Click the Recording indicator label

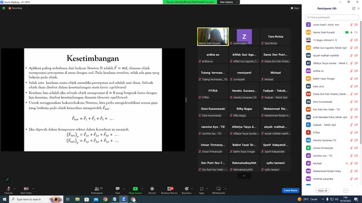[15, 8]
